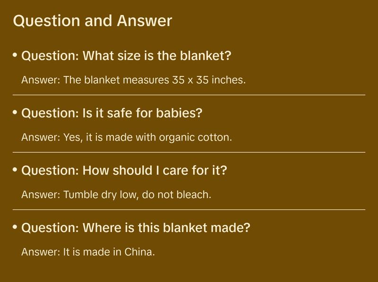Click the bullet beside the safe for babies question

(x=15, y=112)
